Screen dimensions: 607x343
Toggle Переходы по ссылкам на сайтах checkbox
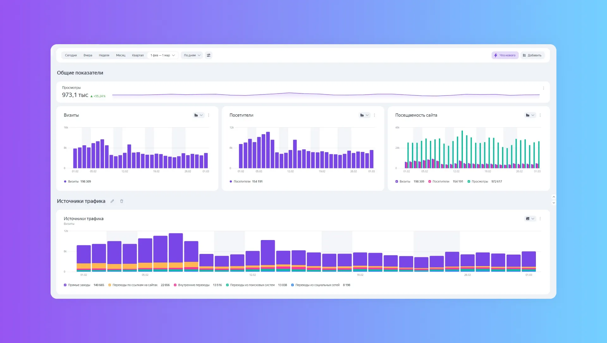[110, 285]
